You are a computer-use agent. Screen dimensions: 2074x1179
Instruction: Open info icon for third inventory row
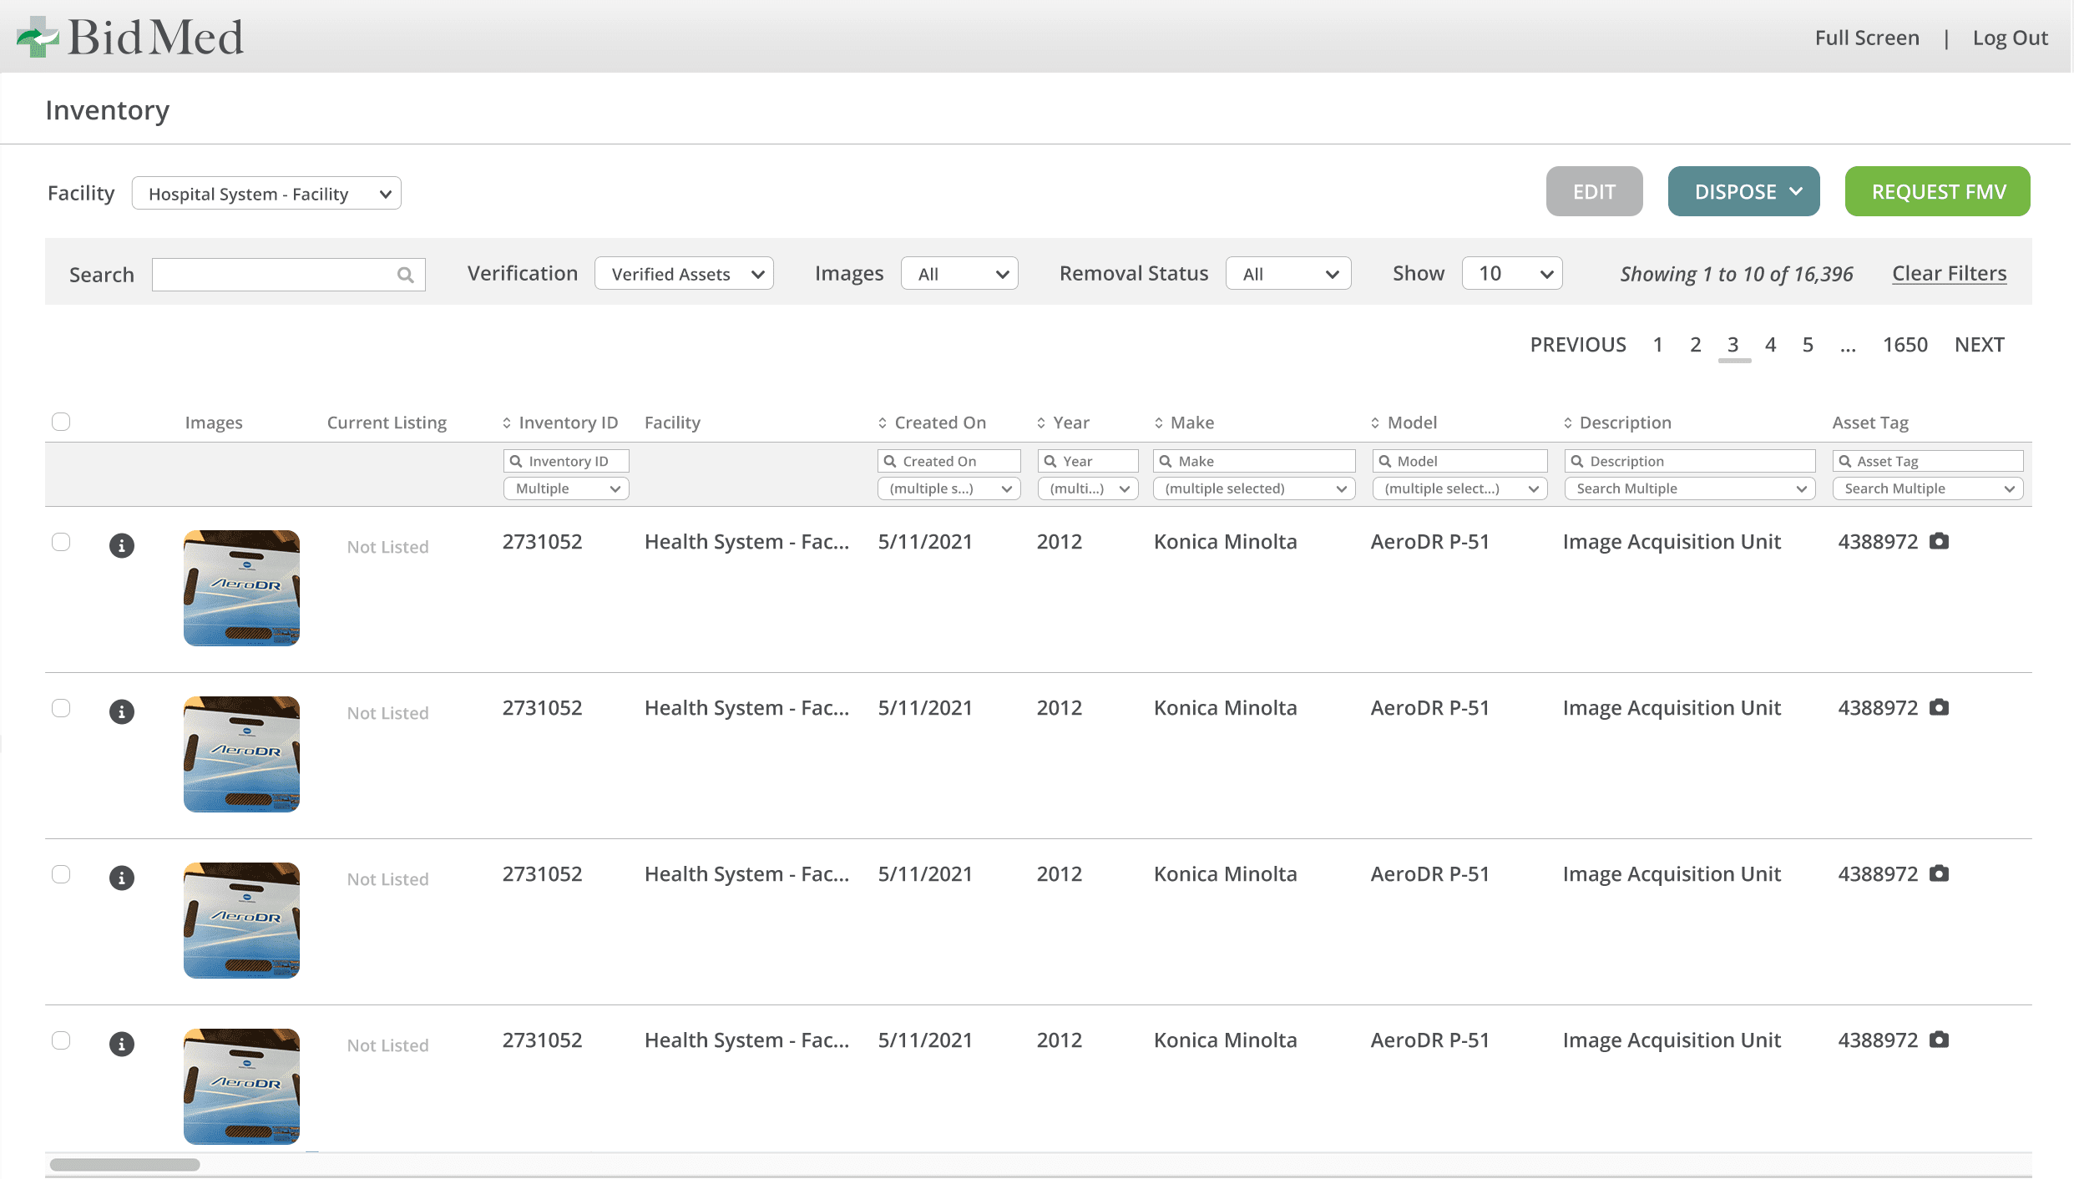pyautogui.click(x=122, y=878)
